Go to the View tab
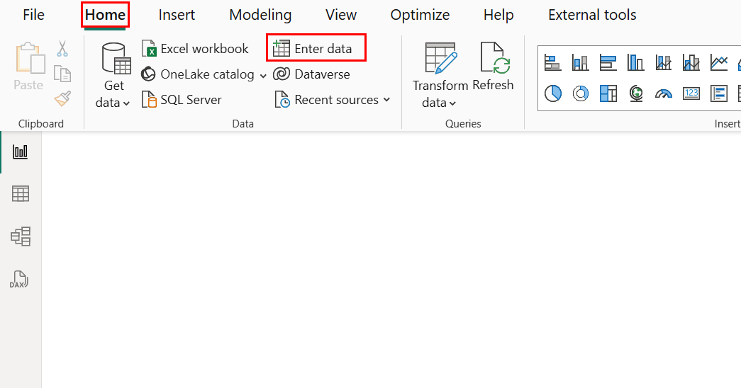The height and width of the screenshot is (388, 741). pos(341,15)
